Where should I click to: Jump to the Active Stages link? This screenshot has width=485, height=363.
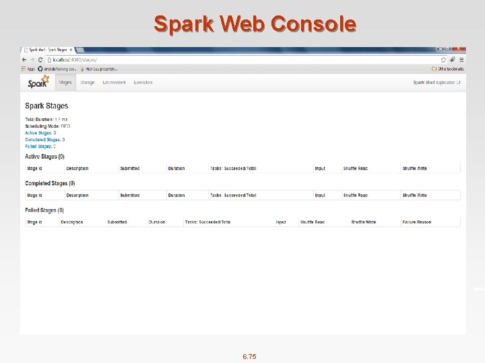pyautogui.click(x=38, y=133)
